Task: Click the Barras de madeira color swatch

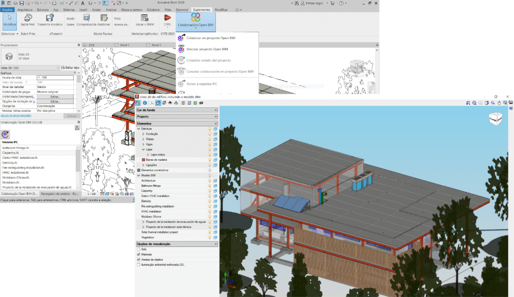Action: pos(144,160)
